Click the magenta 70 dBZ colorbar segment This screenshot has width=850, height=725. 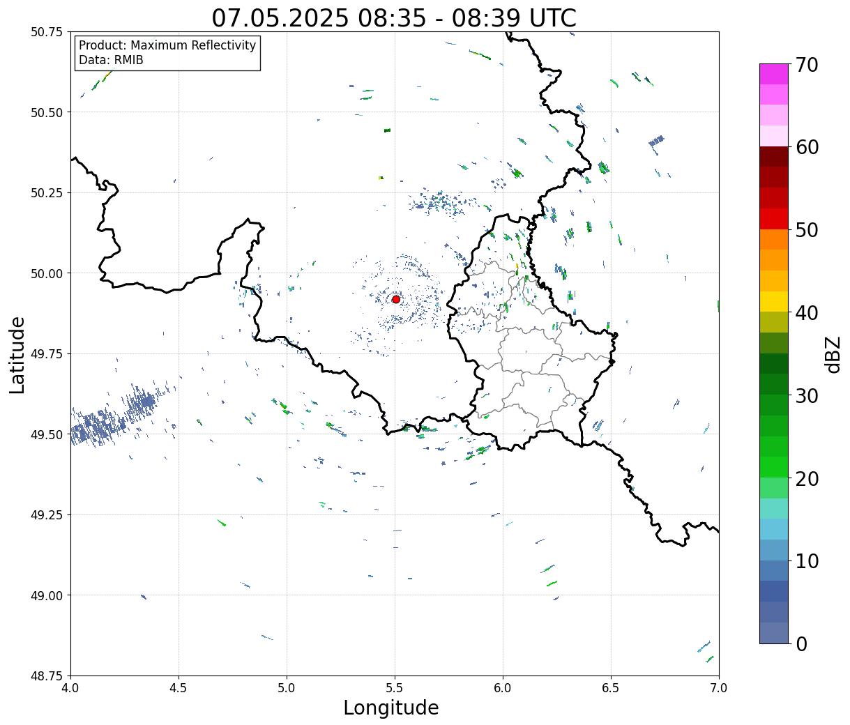pos(774,74)
